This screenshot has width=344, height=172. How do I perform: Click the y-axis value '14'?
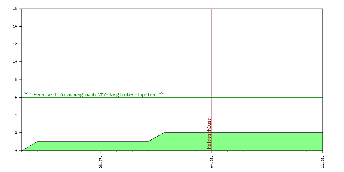15,26
